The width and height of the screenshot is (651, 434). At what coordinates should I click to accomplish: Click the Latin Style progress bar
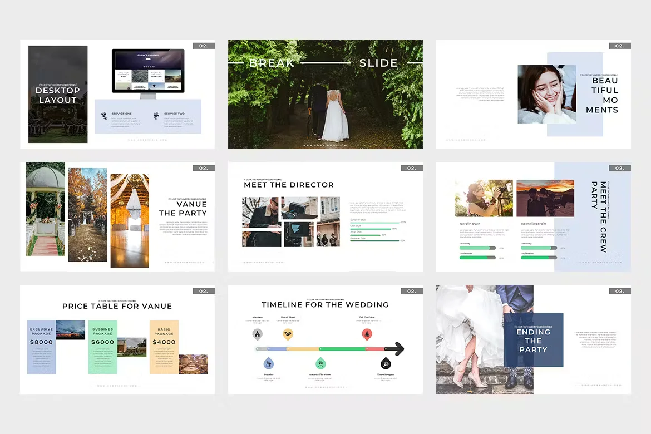click(x=376, y=228)
